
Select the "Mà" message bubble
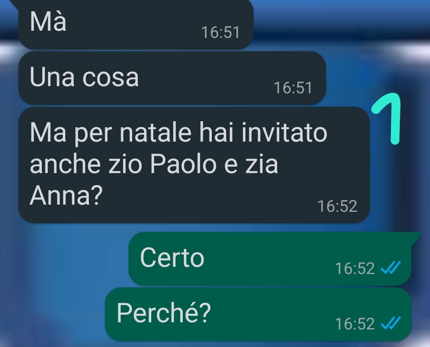click(x=136, y=24)
